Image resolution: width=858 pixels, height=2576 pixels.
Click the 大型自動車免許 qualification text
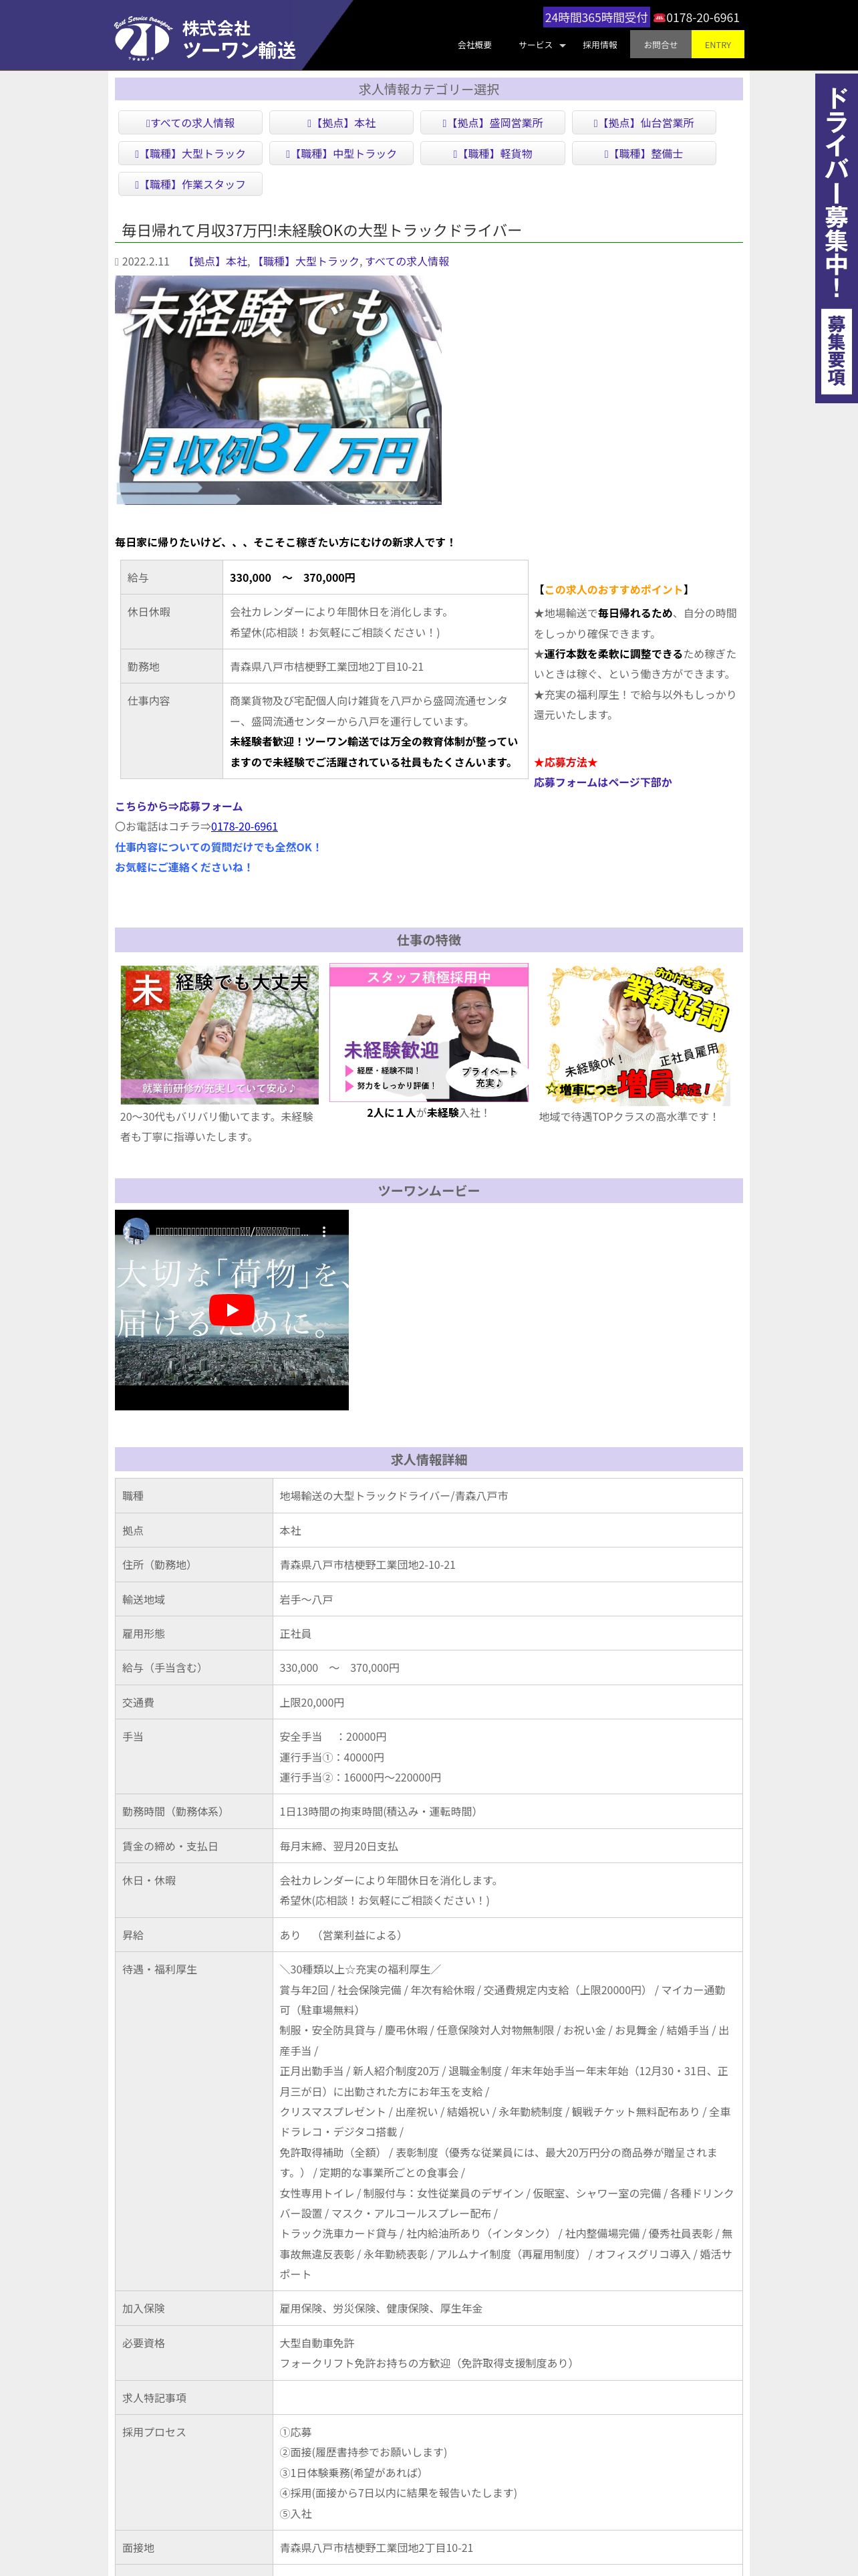(317, 2343)
